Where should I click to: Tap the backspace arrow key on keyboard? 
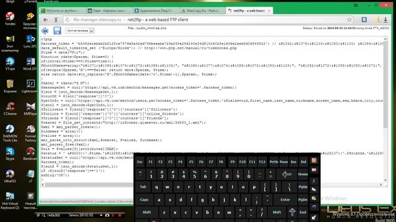point(286,174)
